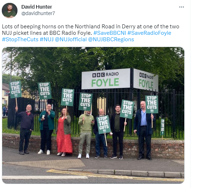Click the man in the light green hoodie
The height and width of the screenshot is (188, 199).
coord(86,134)
